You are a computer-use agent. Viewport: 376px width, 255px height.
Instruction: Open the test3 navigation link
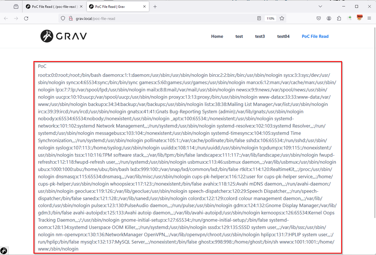pos(260,37)
